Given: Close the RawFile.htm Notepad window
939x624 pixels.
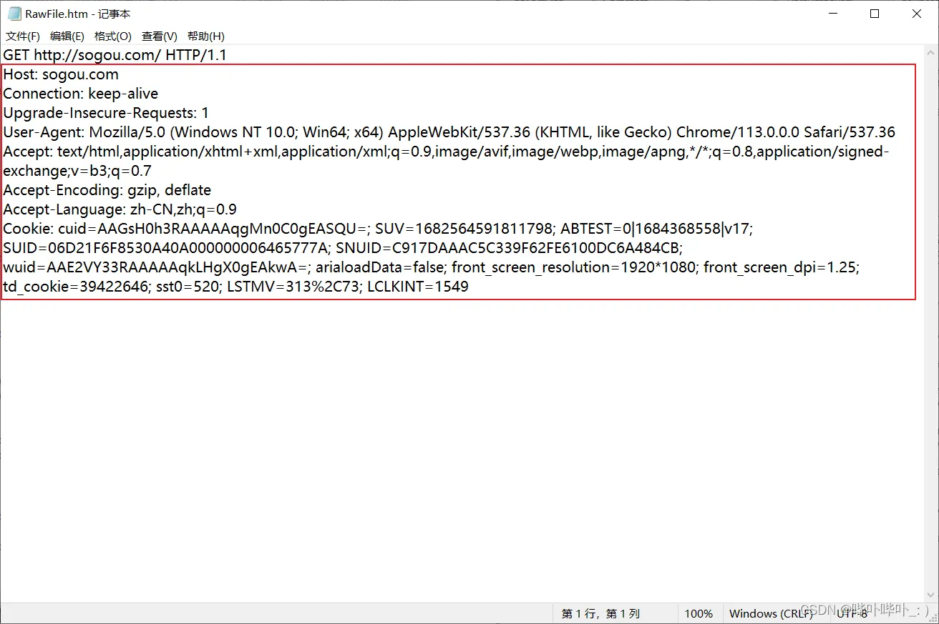Looking at the screenshot, I should [x=917, y=14].
